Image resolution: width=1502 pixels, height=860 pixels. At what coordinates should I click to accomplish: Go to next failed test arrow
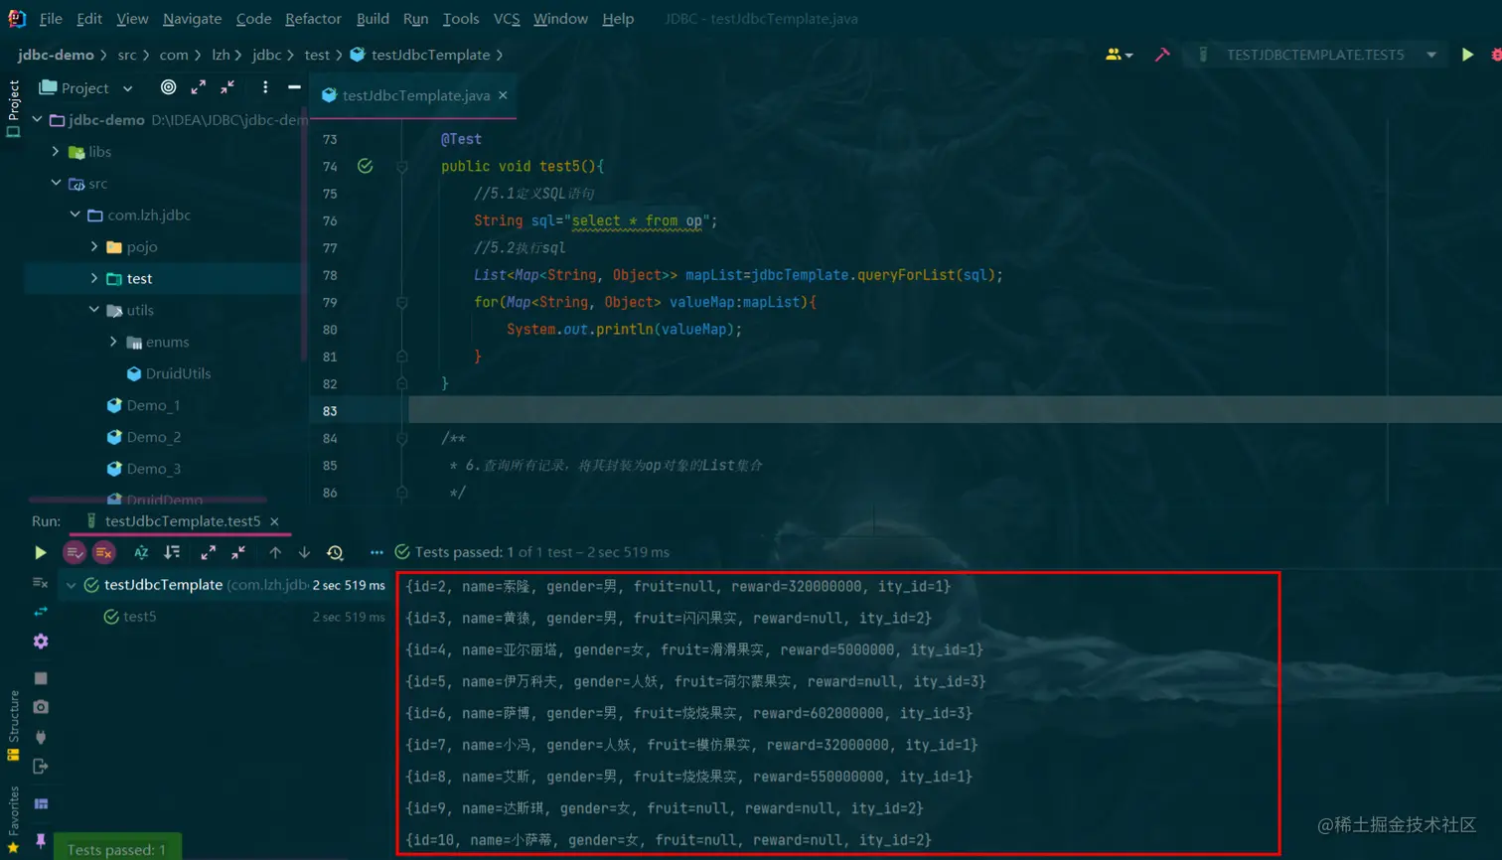[x=304, y=552]
